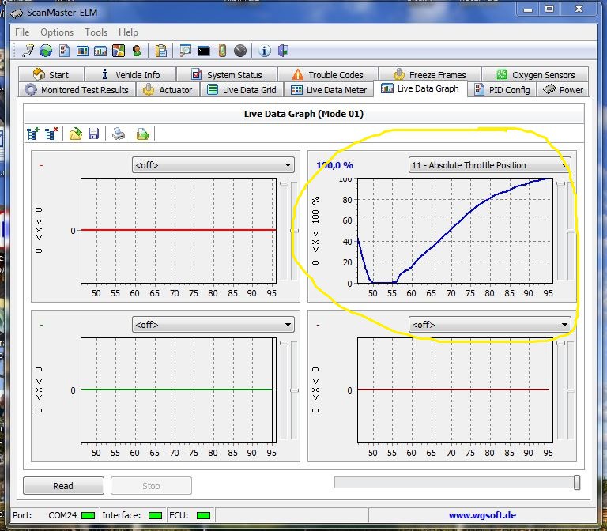Click the open folder icon
This screenshot has width=607, height=531.
pyautogui.click(x=75, y=134)
